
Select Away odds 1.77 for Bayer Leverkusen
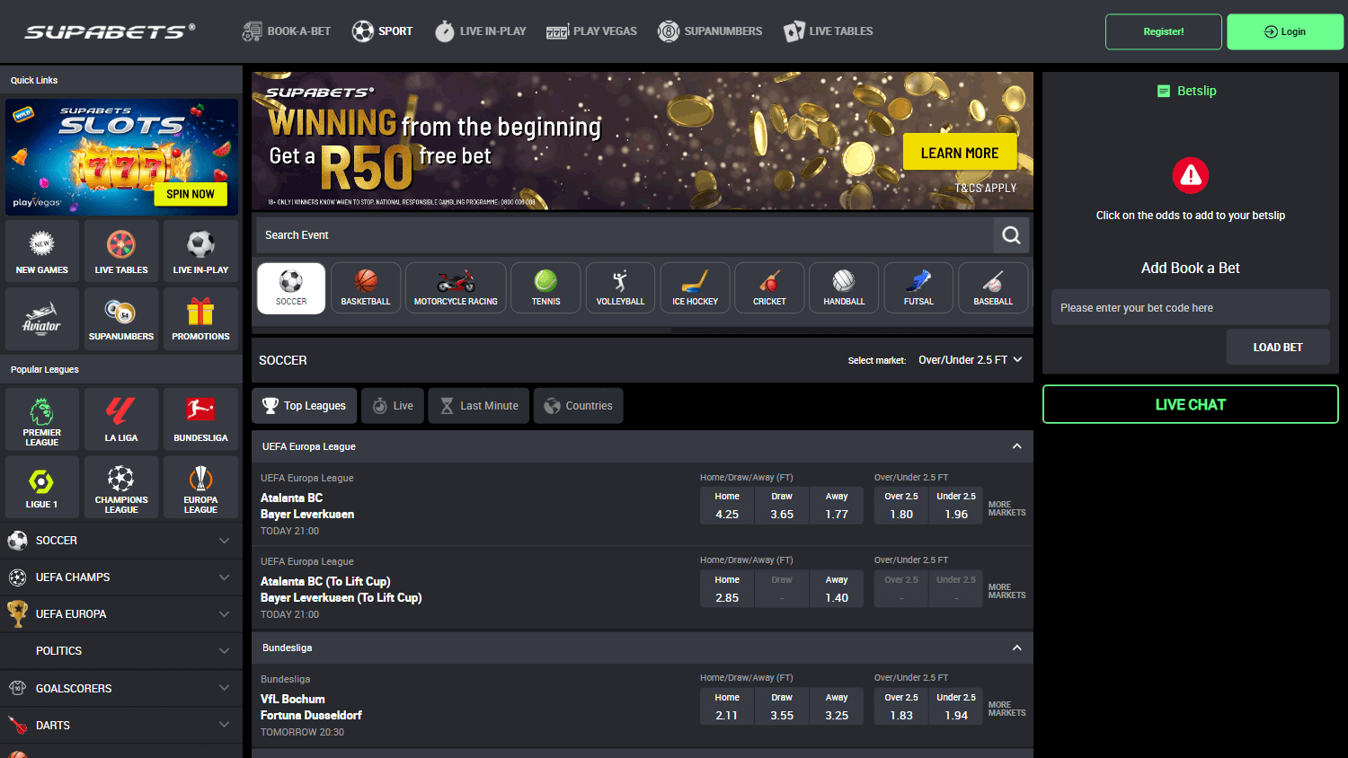point(837,506)
